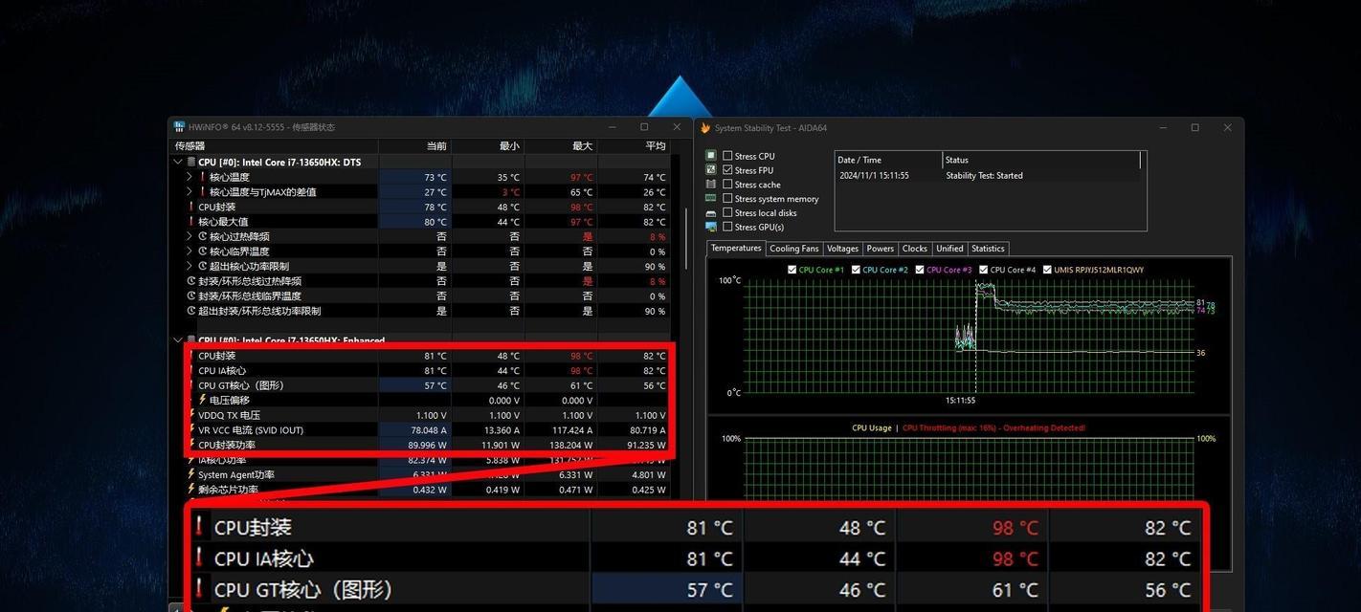The height and width of the screenshot is (612, 1361).
Task: Uncheck the Stress FPU checkbox
Action: pos(727,169)
